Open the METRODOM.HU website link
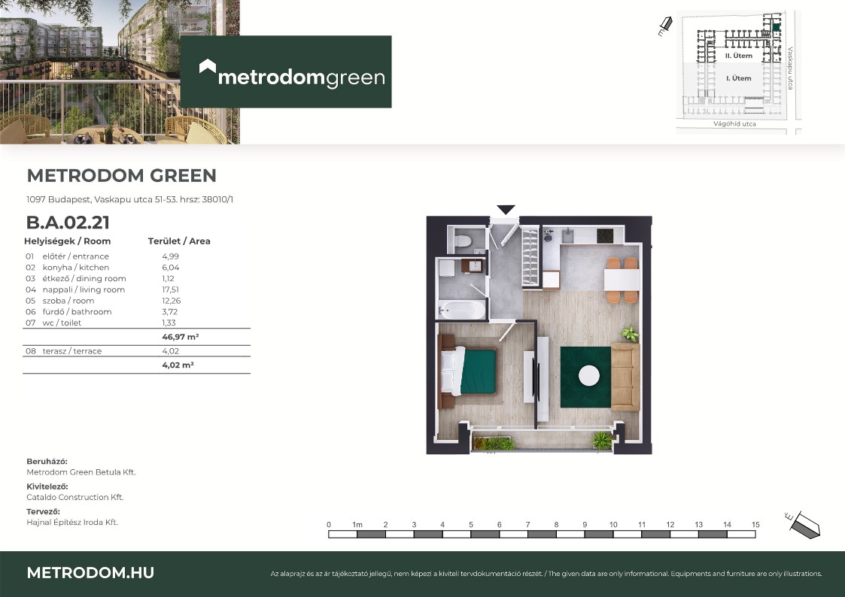This screenshot has height=597, width=845. [x=90, y=573]
